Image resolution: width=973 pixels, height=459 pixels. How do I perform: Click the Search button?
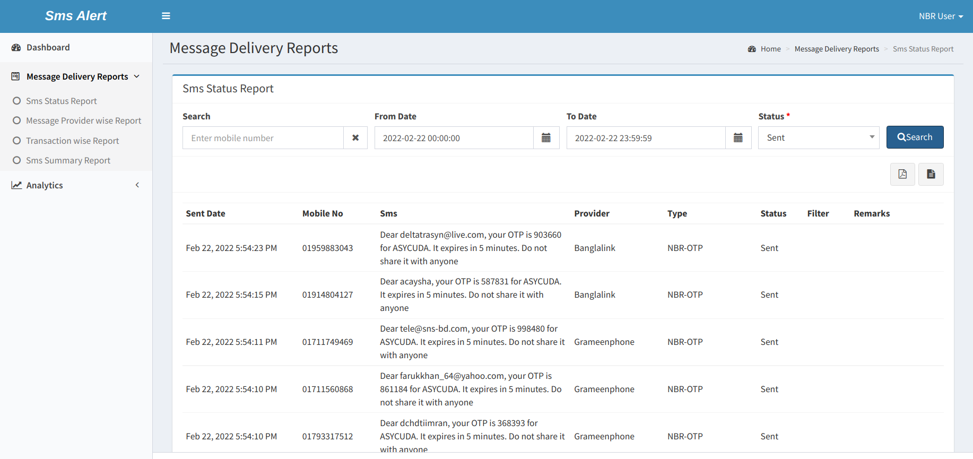tap(915, 137)
